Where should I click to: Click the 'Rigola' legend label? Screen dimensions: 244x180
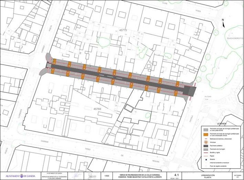[212, 156]
